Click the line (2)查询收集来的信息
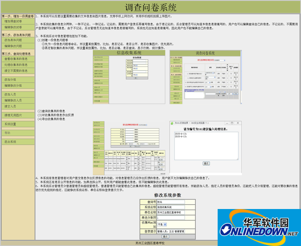 point(51,111)
